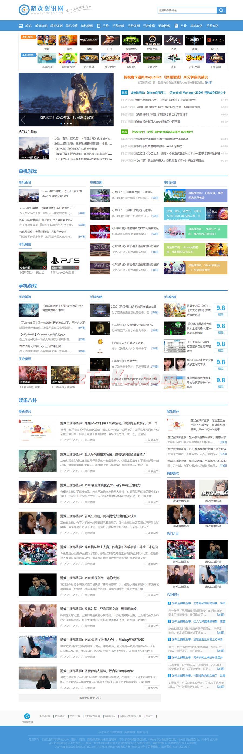The width and height of the screenshot is (243, 754).
Task: Expand 阅读全文 for the 旭旭宝宝 article
Action: [x=151, y=440]
